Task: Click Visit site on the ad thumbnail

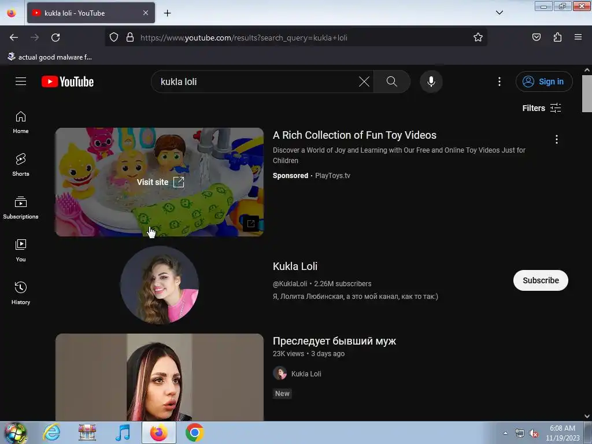Action: tap(160, 182)
